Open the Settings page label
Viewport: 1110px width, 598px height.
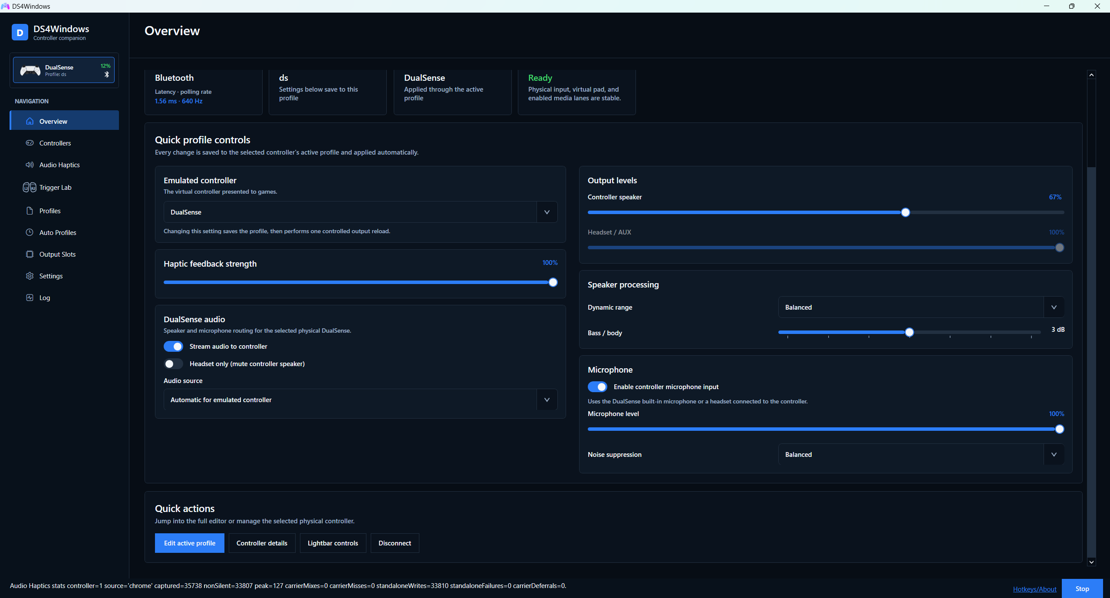[51, 276]
